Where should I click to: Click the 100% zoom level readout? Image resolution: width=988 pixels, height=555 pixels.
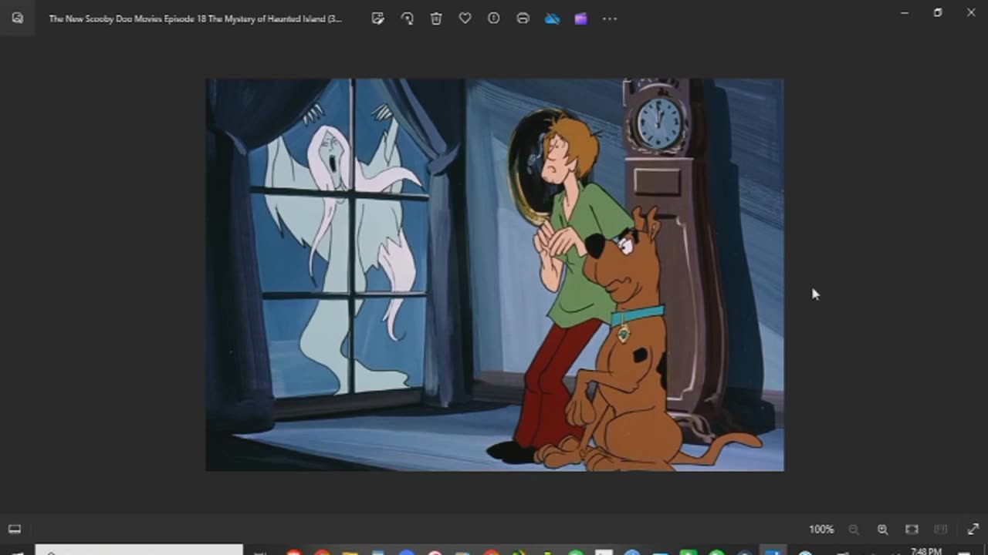click(821, 530)
